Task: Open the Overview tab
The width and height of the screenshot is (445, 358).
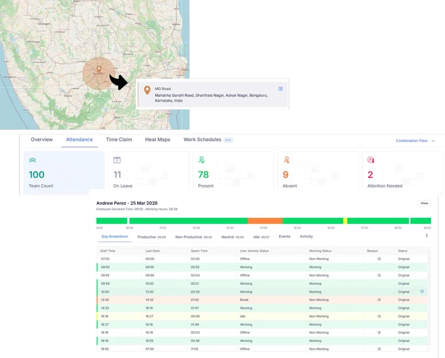Action: pyautogui.click(x=42, y=140)
